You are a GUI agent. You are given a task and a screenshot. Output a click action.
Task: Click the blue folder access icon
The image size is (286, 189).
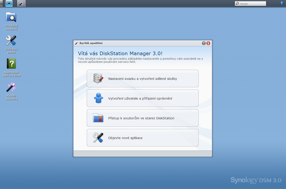(98, 118)
